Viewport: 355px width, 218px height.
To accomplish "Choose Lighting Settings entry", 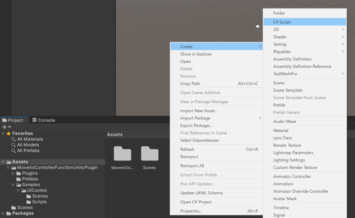I will coord(305,160).
